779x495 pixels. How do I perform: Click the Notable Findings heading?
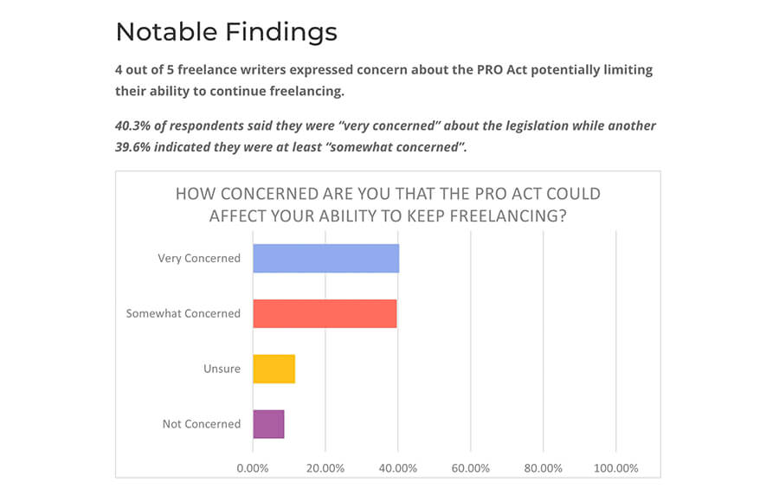(x=226, y=32)
